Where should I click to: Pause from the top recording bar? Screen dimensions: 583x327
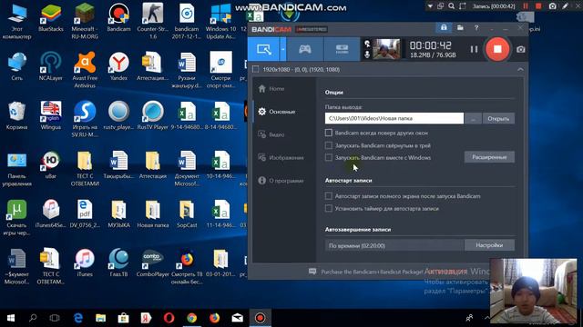[x=526, y=6]
